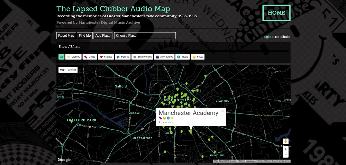Select the Map view tab
The image size is (346, 165).
point(62,70)
